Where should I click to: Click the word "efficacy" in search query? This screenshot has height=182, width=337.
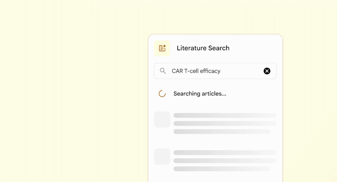210,71
